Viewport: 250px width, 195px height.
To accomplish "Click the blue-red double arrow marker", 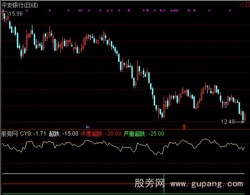I will 88,127.
